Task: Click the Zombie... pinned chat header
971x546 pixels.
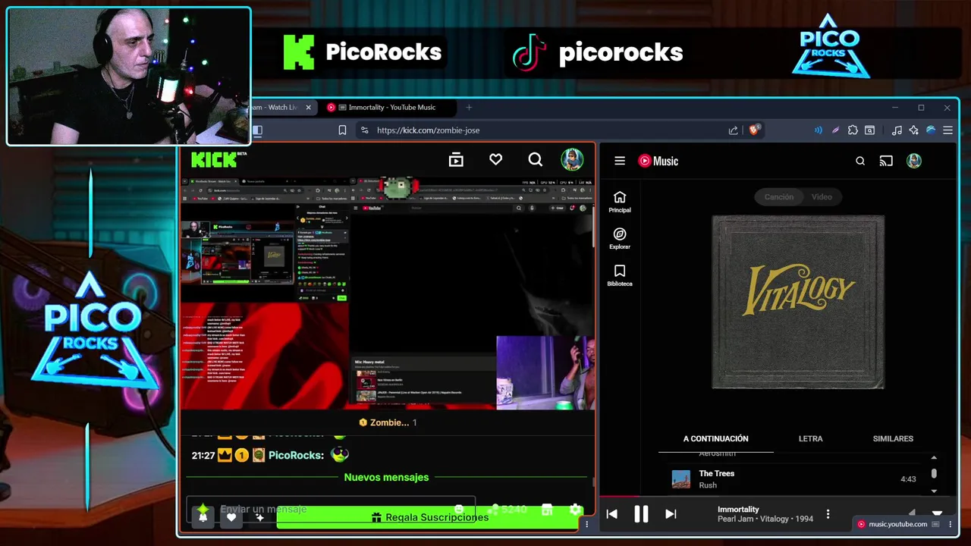Action: (388, 422)
